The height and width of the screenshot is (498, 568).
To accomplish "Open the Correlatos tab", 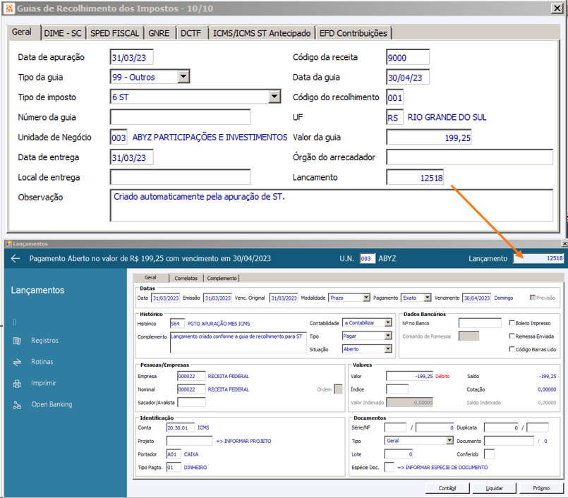I will (186, 278).
